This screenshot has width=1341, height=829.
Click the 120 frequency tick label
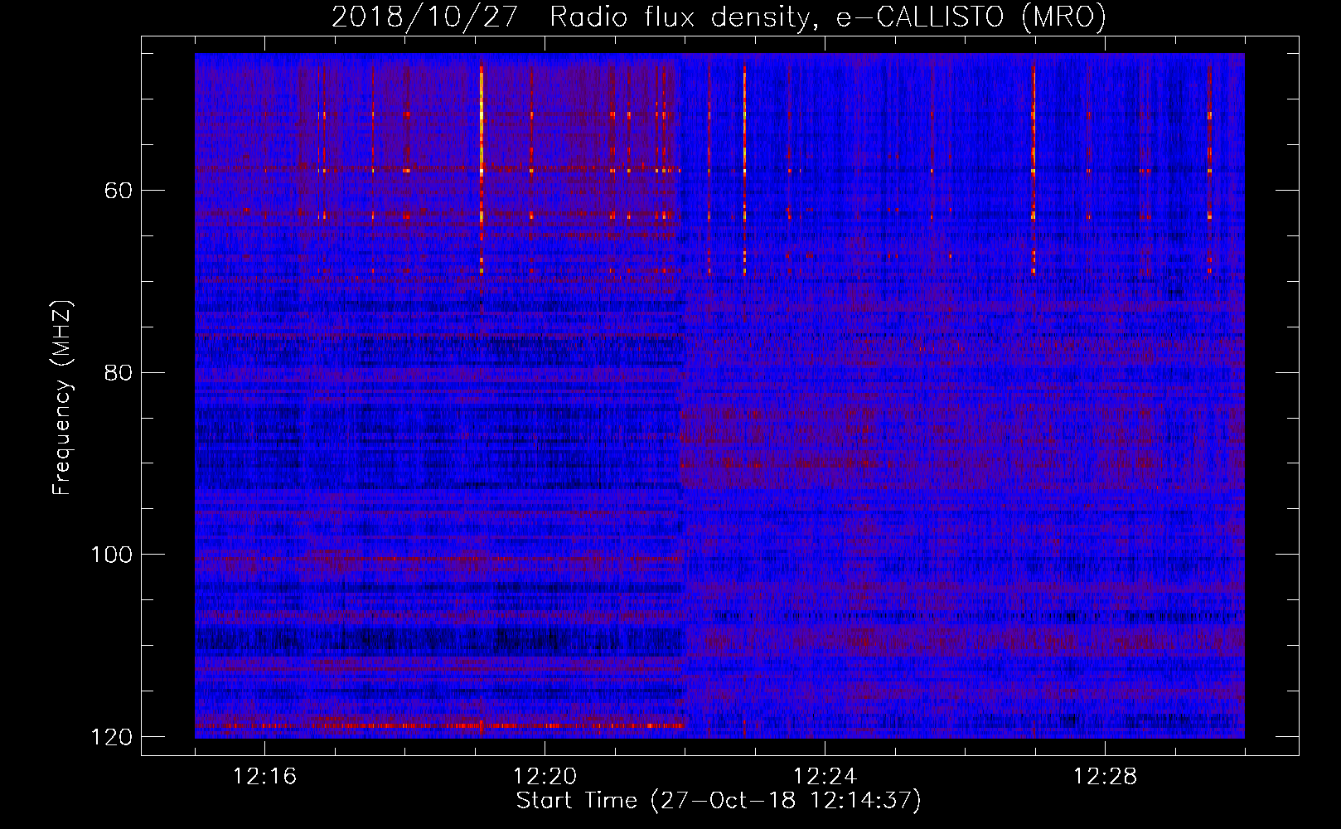tap(112, 737)
